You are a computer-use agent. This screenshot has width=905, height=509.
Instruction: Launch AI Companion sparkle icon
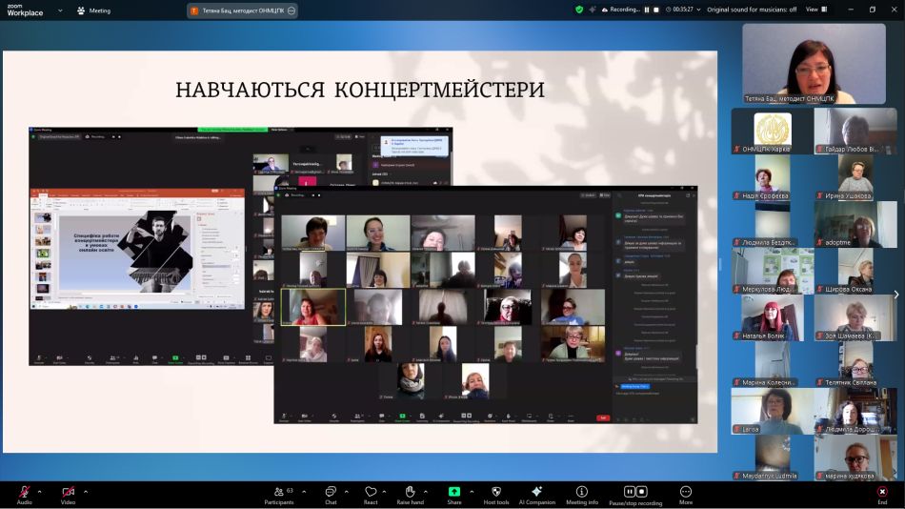(x=536, y=492)
